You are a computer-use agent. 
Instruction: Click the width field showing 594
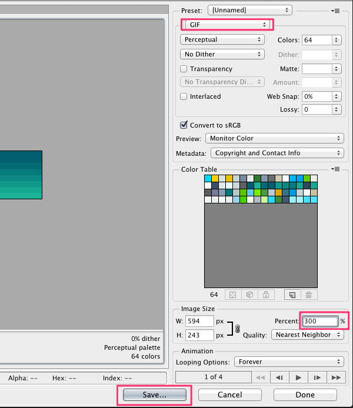click(199, 321)
